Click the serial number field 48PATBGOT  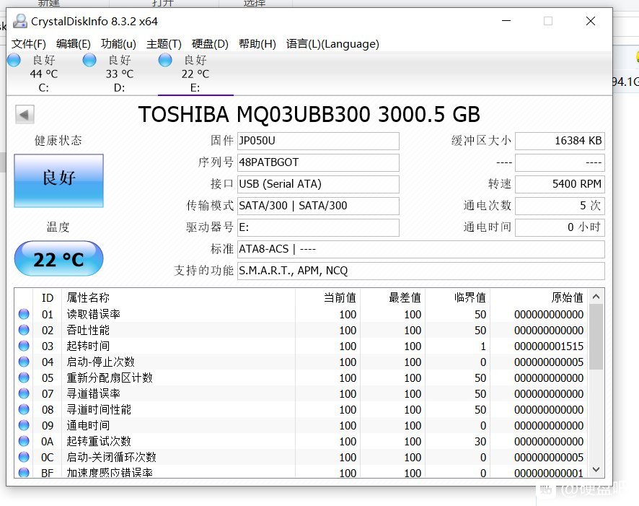pos(318,162)
